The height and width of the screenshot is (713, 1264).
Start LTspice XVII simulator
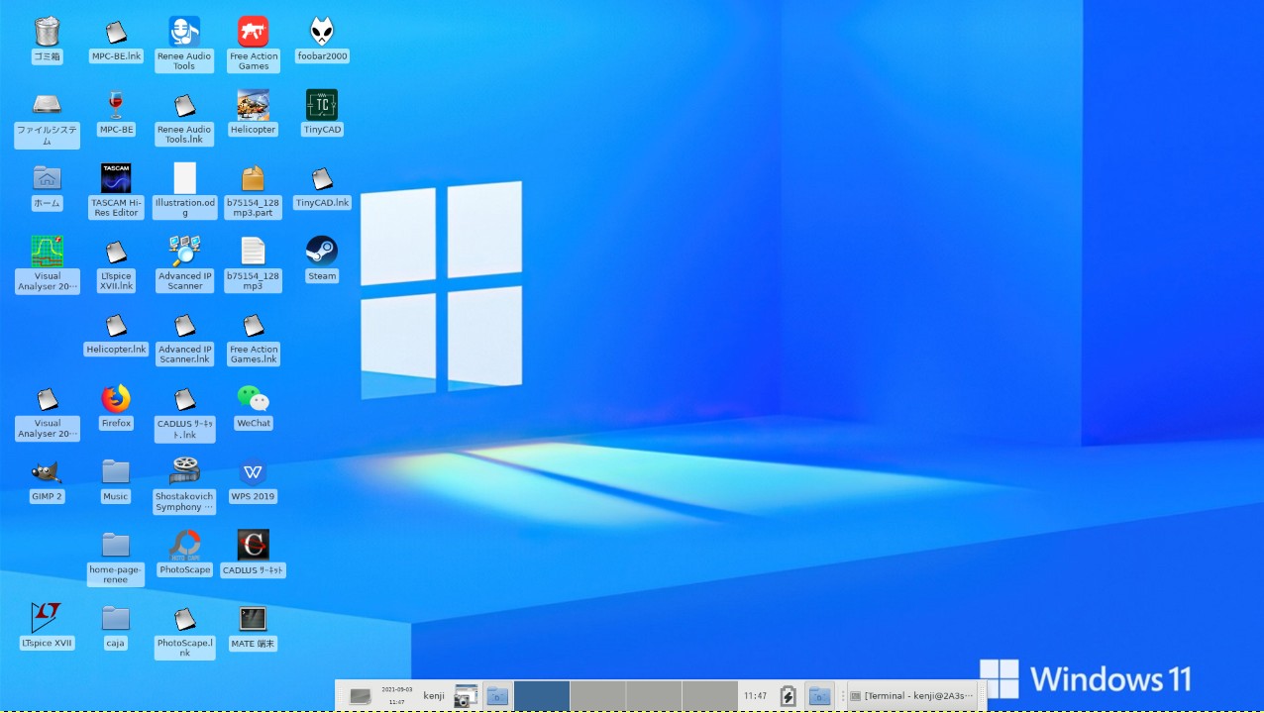(46, 619)
